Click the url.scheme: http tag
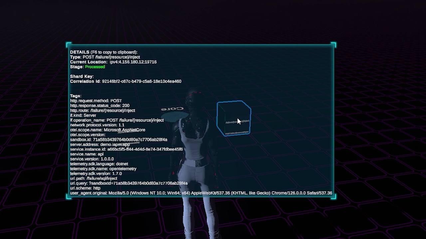Image resolution: width=426 pixels, height=239 pixels. point(85,188)
